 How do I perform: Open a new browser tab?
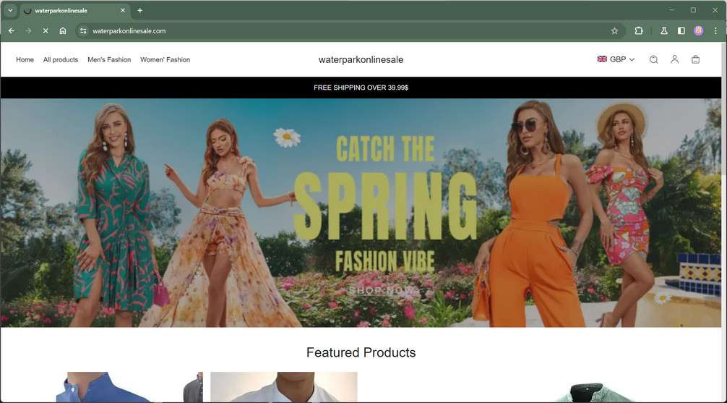click(139, 10)
